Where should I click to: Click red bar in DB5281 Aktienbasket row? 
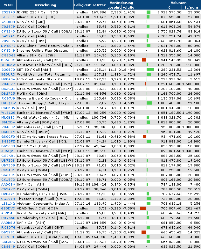(144, 232)
